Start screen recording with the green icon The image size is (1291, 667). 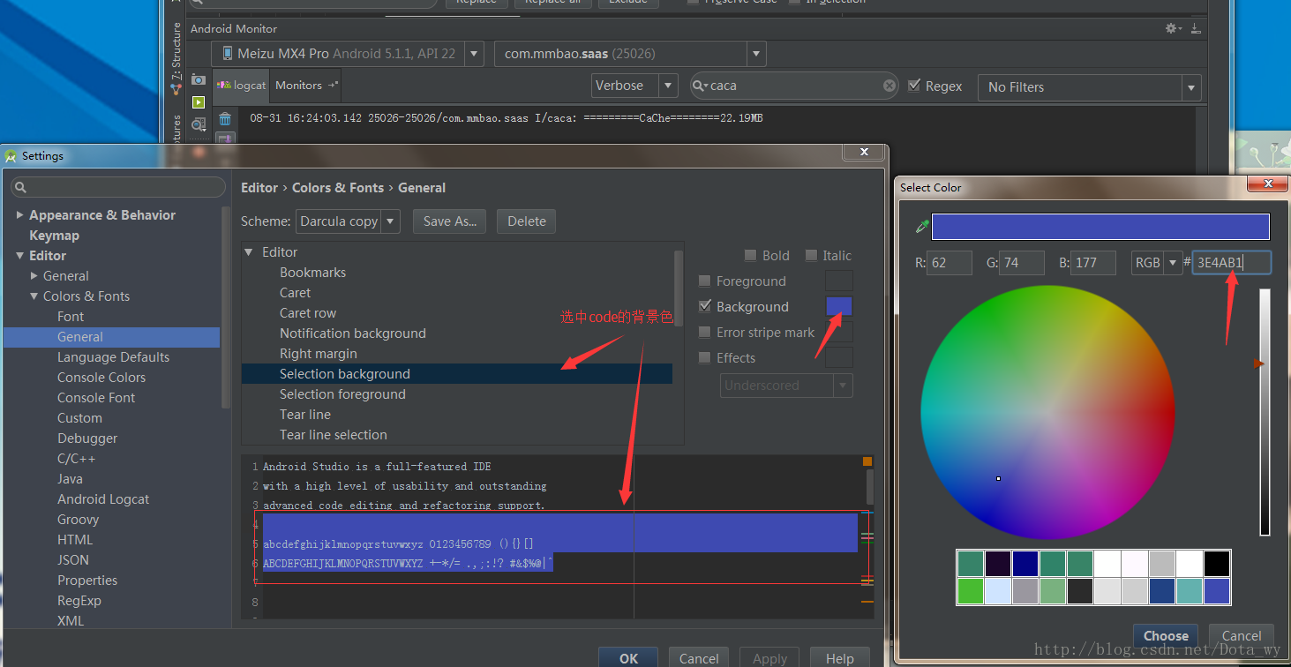tap(199, 102)
